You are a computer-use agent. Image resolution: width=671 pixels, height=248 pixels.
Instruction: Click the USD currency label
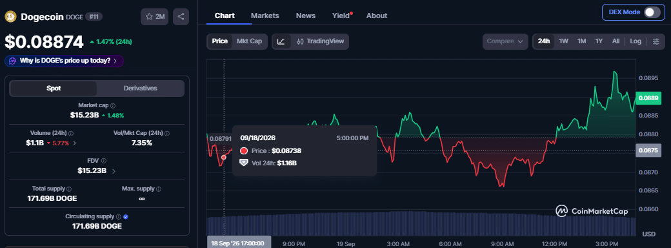pyautogui.click(x=648, y=234)
